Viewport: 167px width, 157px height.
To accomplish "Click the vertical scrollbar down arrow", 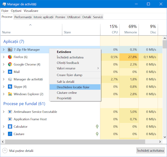I will point(165,137).
